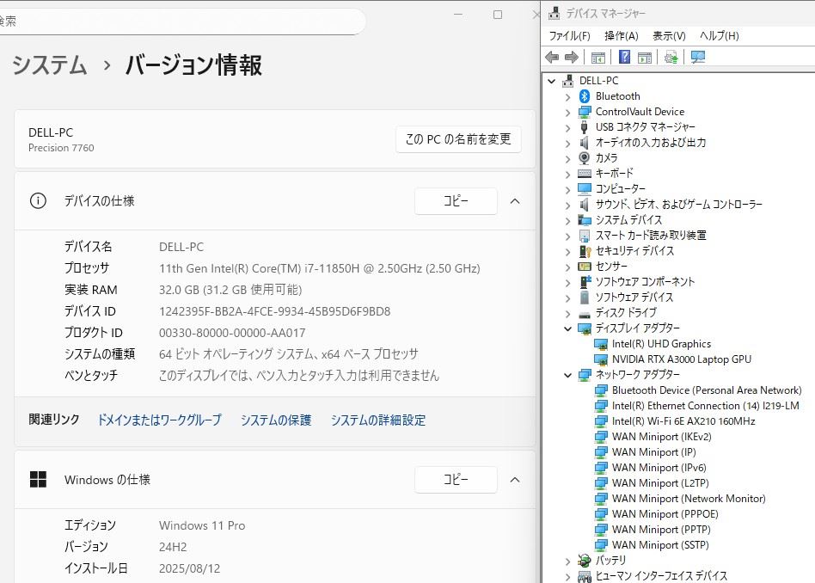
Task: Focus the Settings search box
Action: pyautogui.click(x=182, y=21)
